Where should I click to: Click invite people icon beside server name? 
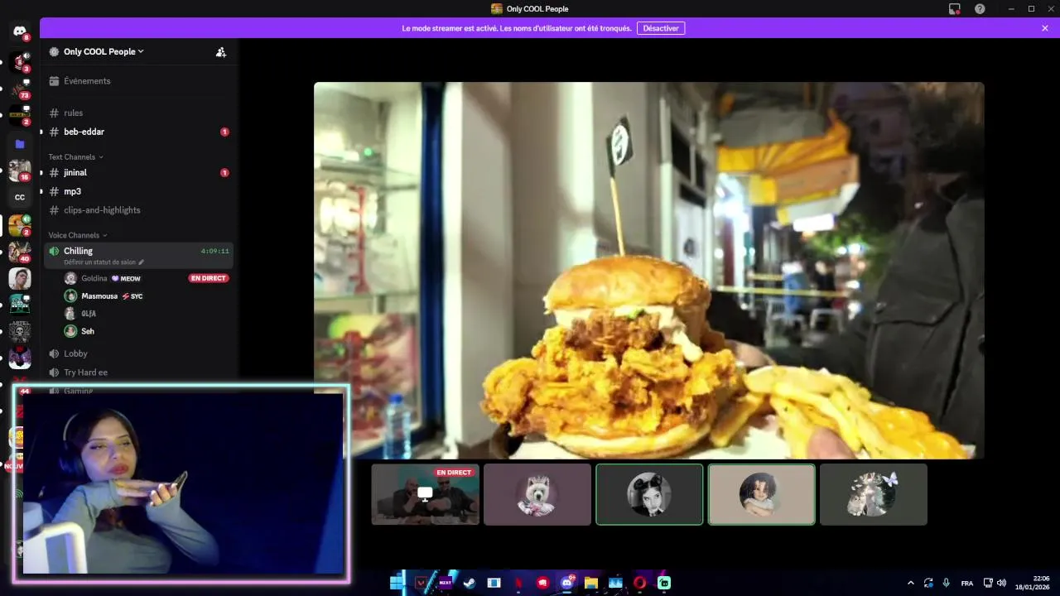coord(221,51)
